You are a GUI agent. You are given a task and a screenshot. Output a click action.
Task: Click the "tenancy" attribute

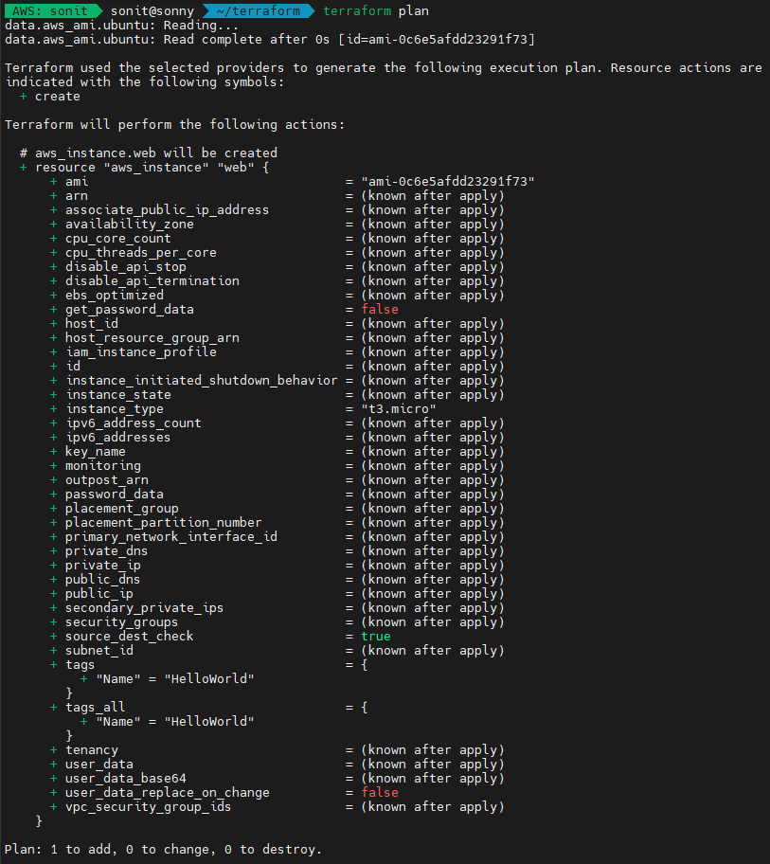pyautogui.click(x=92, y=750)
